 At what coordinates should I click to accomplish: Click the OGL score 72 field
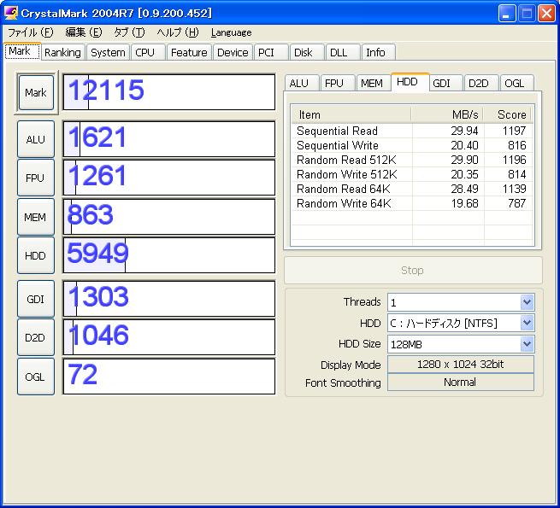[x=169, y=377]
